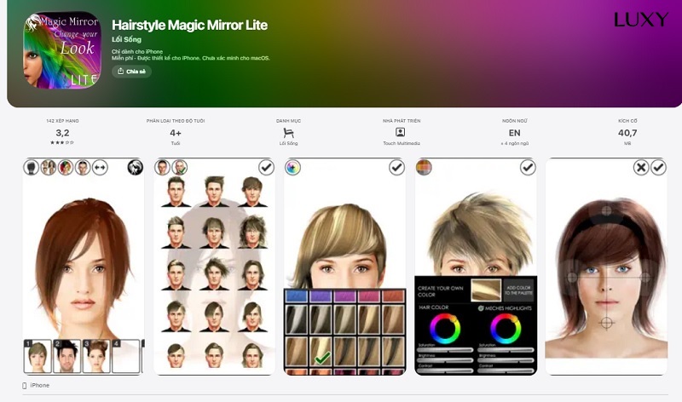Click the 4+ age classification

click(x=176, y=133)
